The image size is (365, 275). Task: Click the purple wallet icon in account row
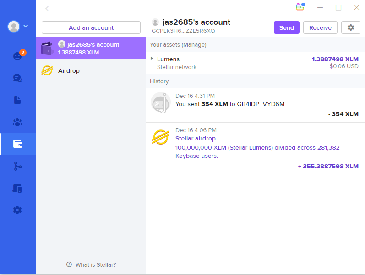click(47, 49)
